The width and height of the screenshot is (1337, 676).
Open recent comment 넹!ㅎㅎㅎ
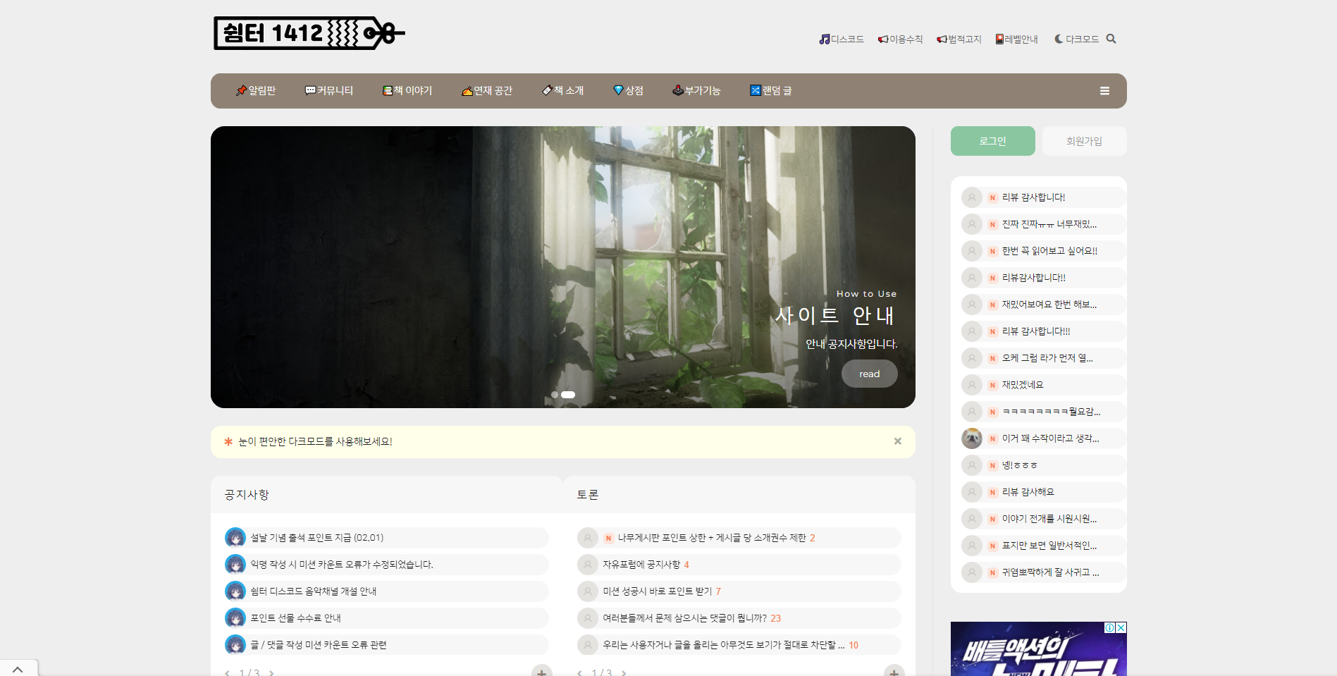[x=1019, y=465]
